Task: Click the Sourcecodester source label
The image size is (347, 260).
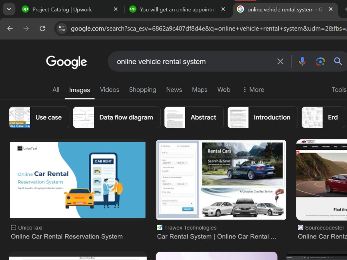Action: pos(324,228)
